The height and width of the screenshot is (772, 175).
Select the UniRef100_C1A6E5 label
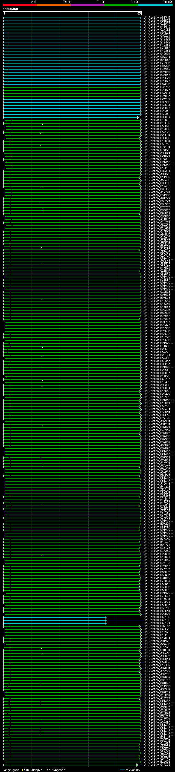tap(157, 186)
